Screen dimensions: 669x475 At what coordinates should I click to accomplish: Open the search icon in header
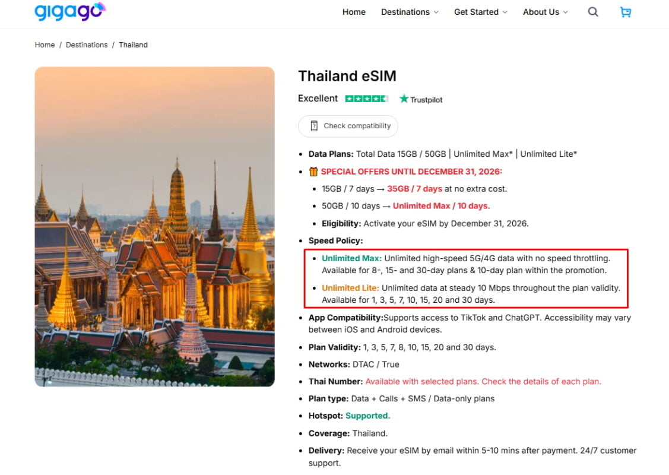[592, 12]
